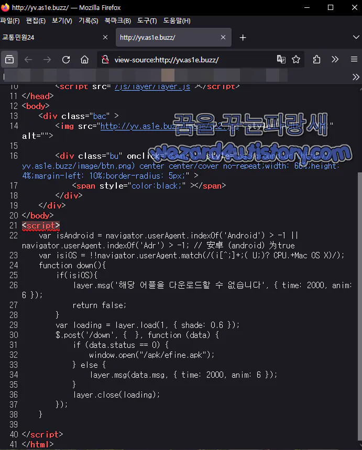The width and height of the screenshot is (362, 450).
Task: Click the translate page icon
Action: (281, 59)
